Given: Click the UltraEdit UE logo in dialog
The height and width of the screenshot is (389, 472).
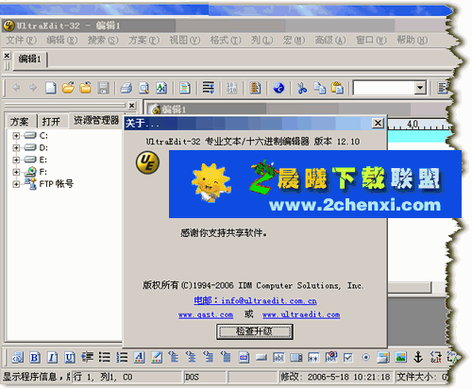Looking at the screenshot, I should click(x=147, y=162).
